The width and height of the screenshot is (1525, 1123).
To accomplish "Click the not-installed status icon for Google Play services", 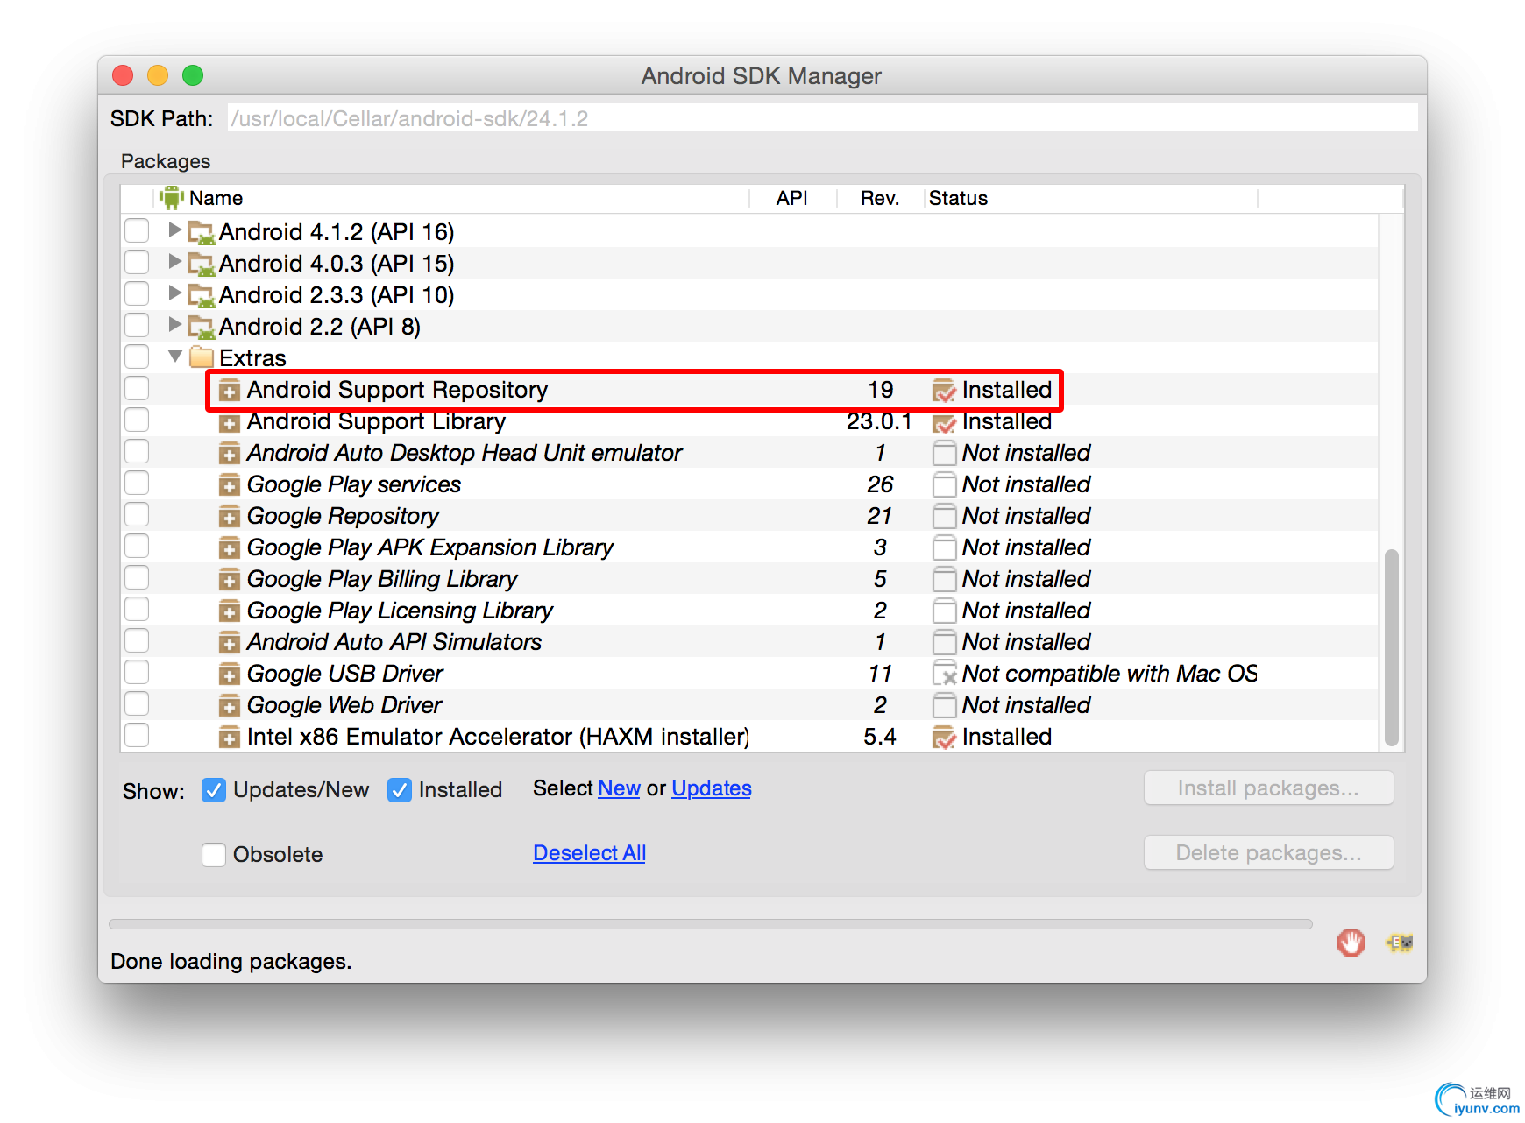I will tap(944, 484).
